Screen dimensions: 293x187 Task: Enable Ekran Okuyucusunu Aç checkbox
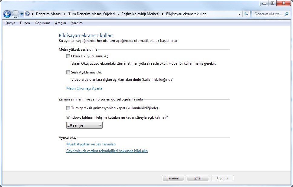[68, 56]
